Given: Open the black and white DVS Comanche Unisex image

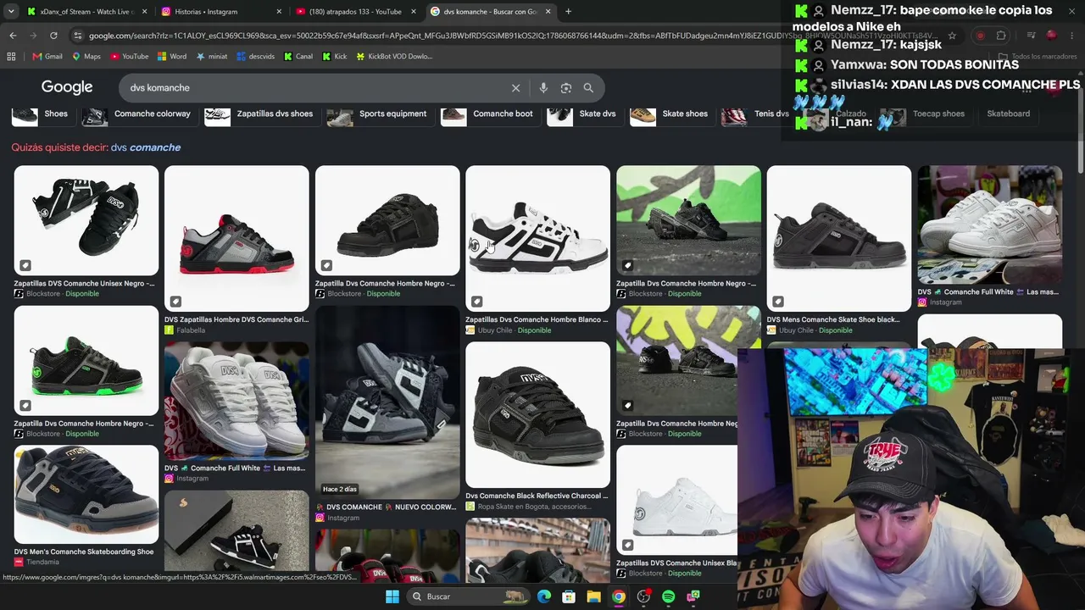Looking at the screenshot, I should click(x=86, y=220).
